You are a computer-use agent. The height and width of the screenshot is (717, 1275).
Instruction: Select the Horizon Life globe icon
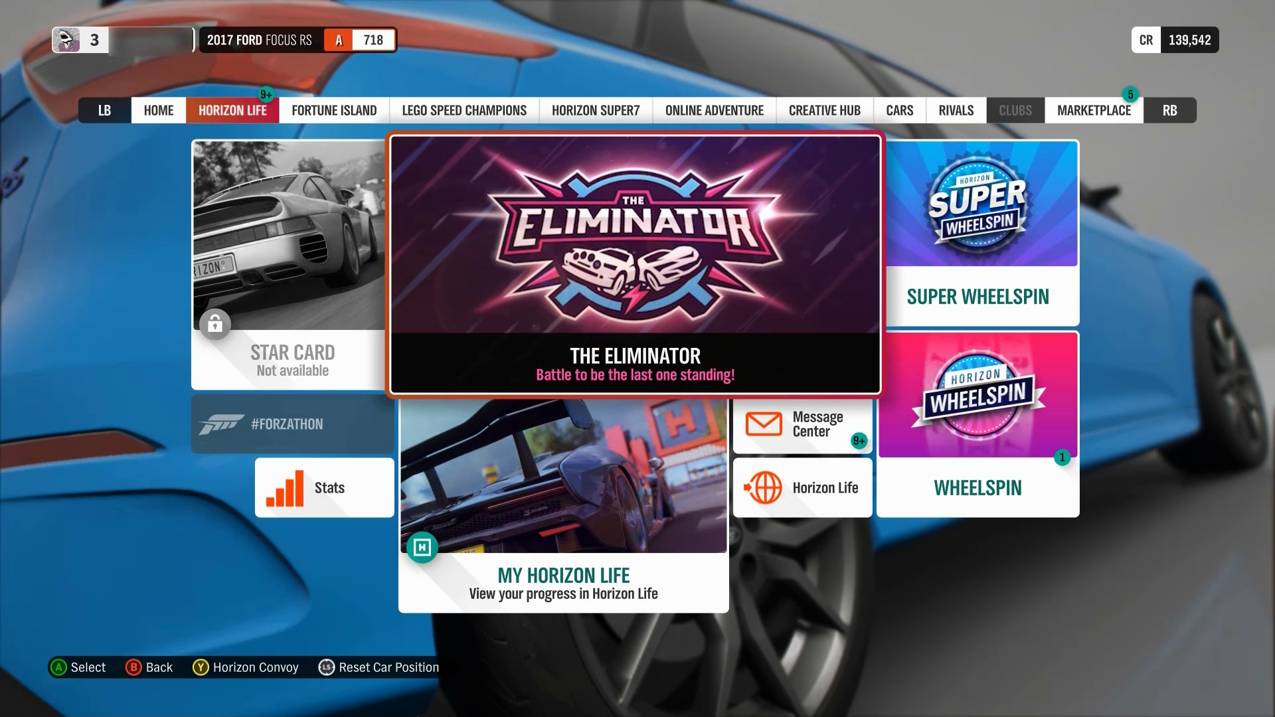coord(761,487)
